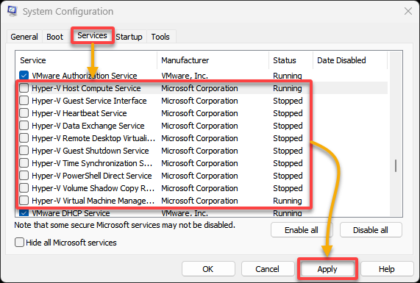Uncheck VMware Authorization Service checkbox
This screenshot has height=283, width=420.
[x=24, y=75]
